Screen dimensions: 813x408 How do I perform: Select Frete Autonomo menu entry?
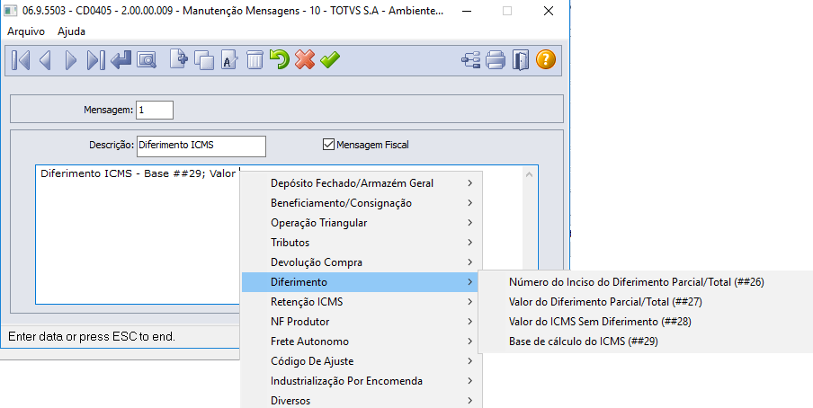click(x=362, y=341)
